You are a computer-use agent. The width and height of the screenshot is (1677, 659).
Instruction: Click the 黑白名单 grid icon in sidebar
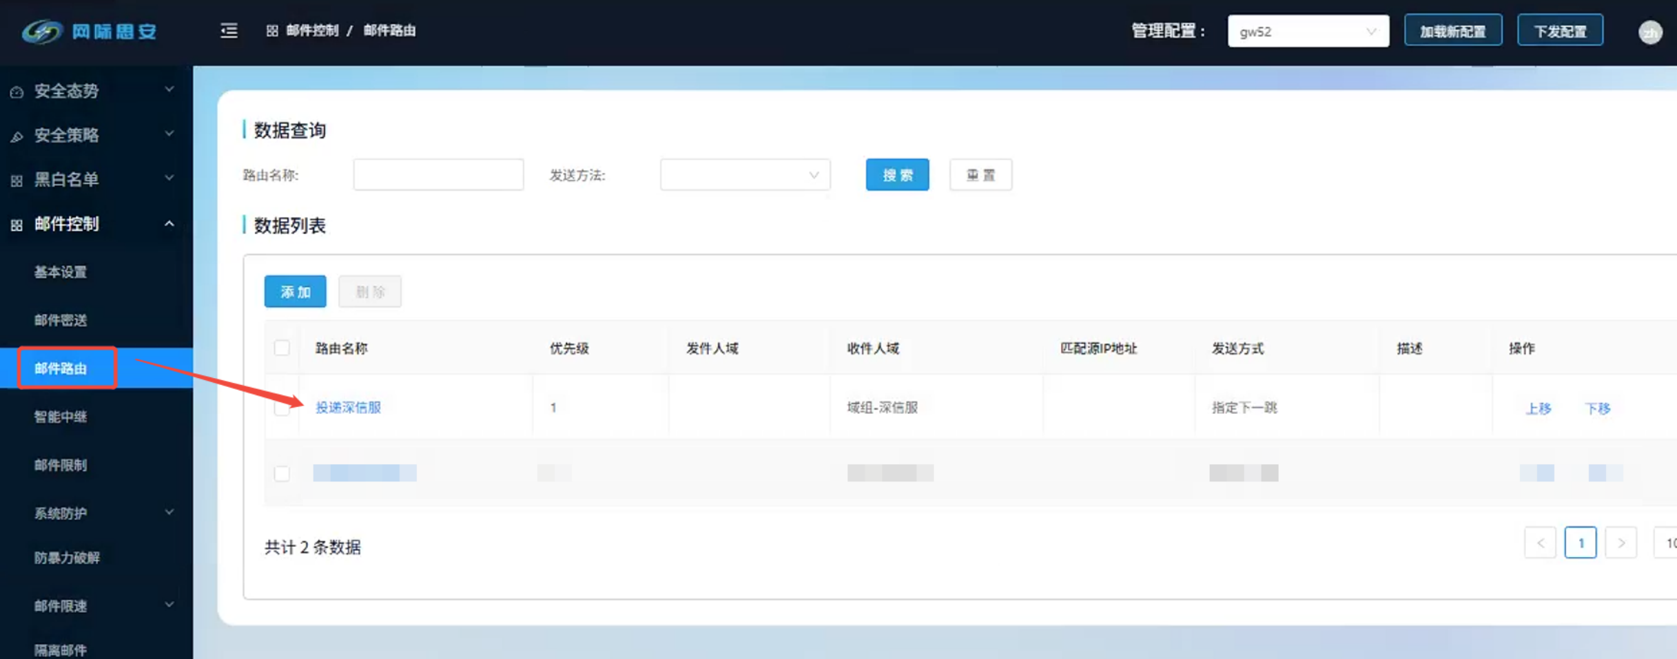tap(17, 180)
